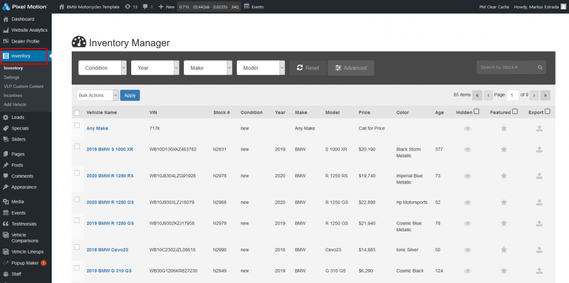The image size is (569, 283).
Task: Star the 2019 BMW S 1000 XR as featured
Action: [503, 150]
